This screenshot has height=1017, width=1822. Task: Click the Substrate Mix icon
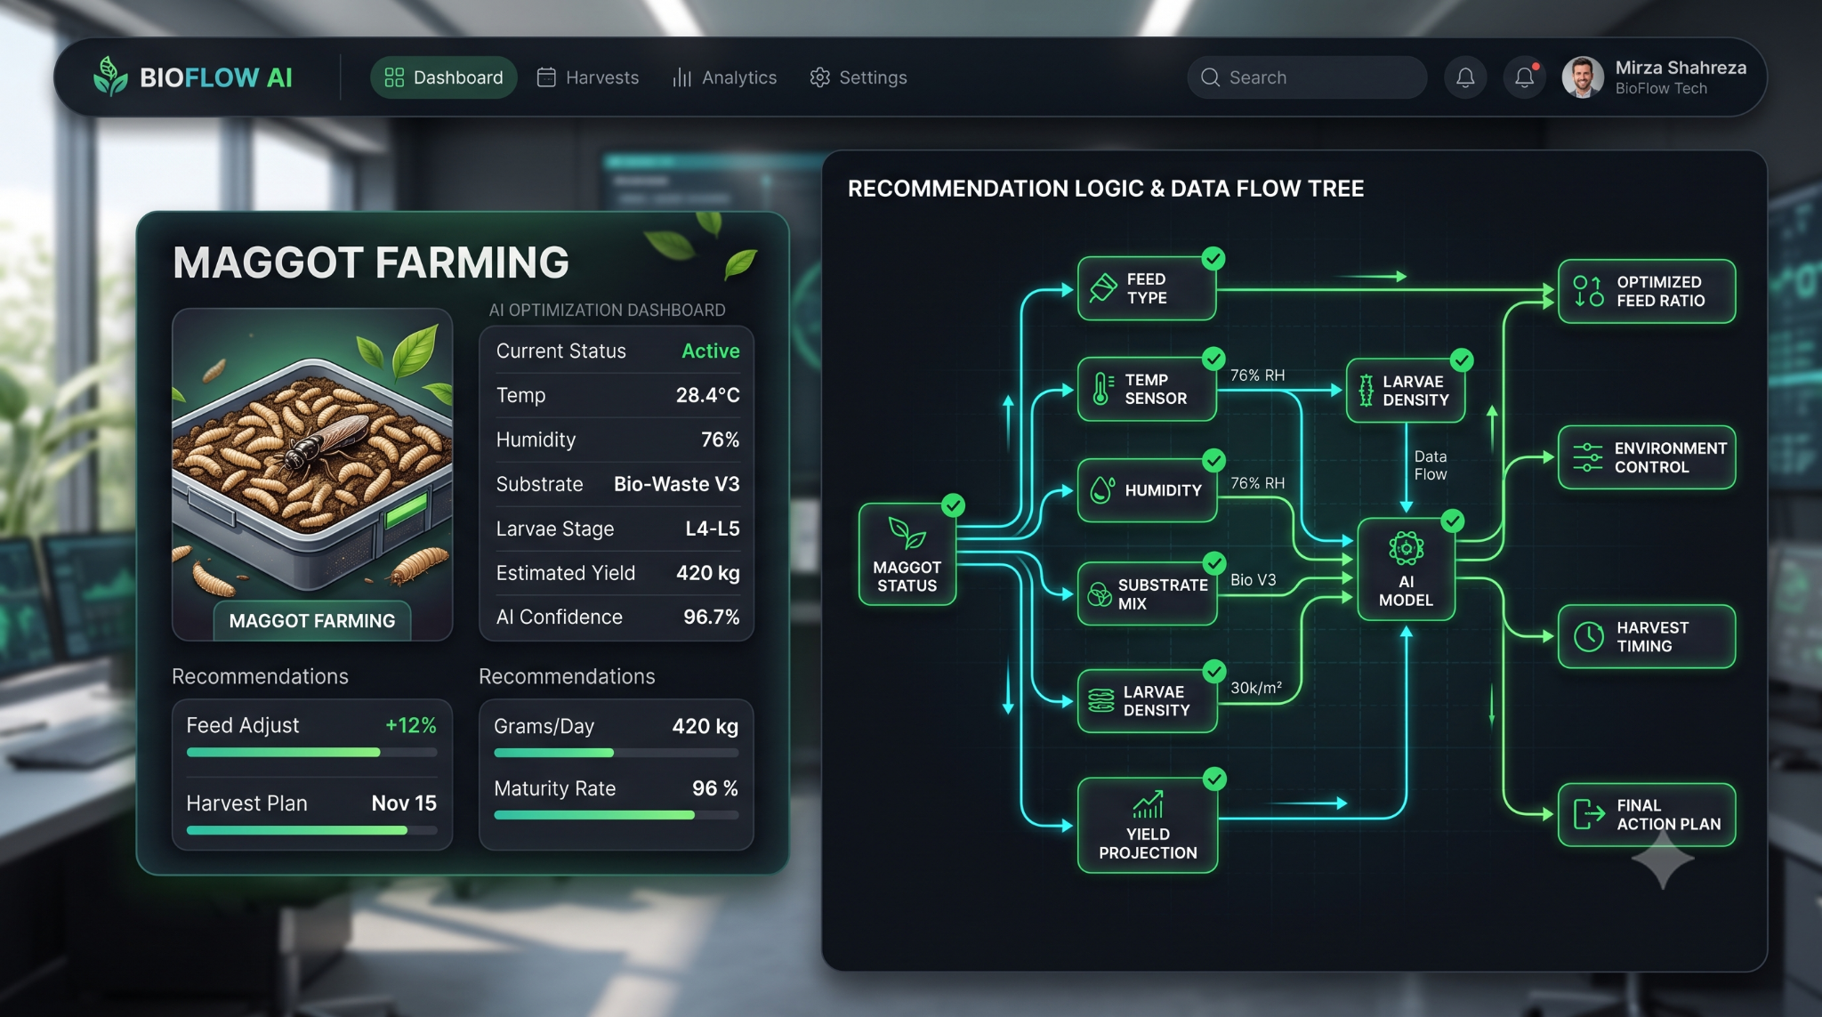point(1100,593)
